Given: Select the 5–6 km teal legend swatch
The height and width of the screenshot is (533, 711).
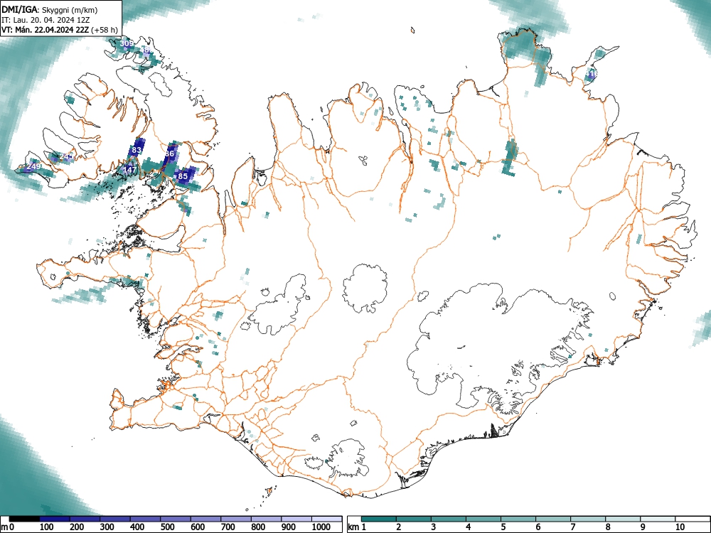Looking at the screenshot, I should point(518,519).
